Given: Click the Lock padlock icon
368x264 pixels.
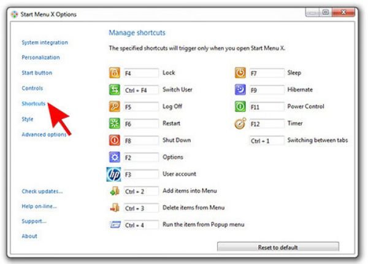Looking at the screenshot, I should tap(115, 72).
